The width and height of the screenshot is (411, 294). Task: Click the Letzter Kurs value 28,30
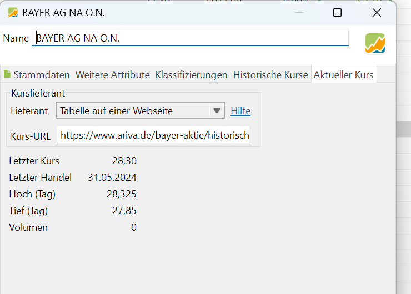124,161
